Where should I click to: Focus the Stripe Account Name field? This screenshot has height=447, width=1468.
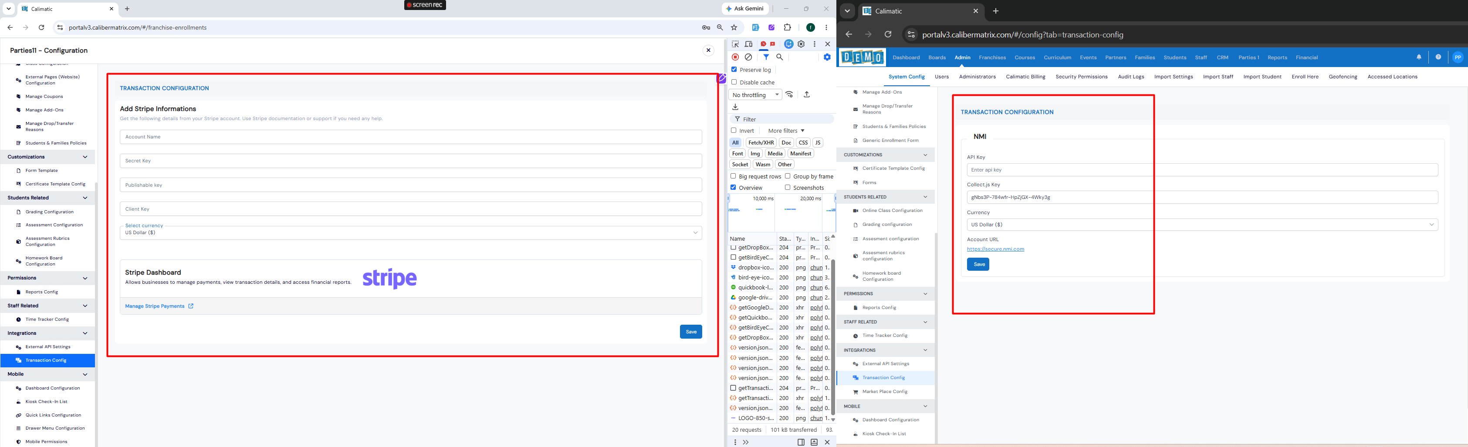(410, 137)
